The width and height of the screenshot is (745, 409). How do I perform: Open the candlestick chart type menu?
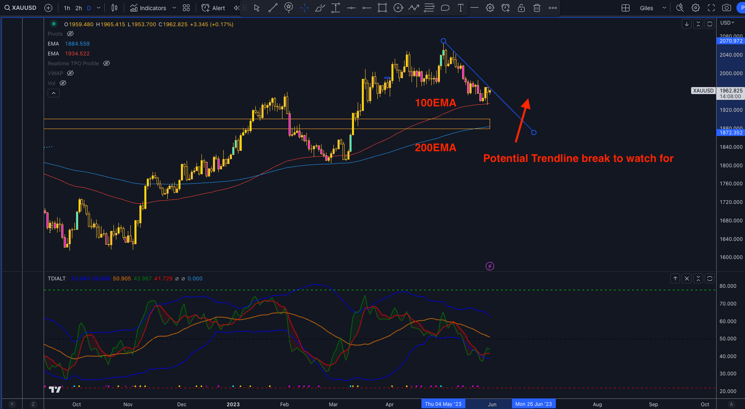point(114,8)
